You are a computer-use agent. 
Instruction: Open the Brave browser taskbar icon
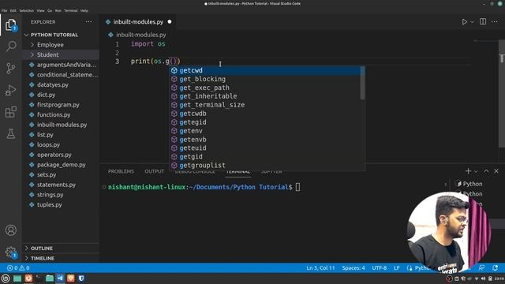point(71,278)
